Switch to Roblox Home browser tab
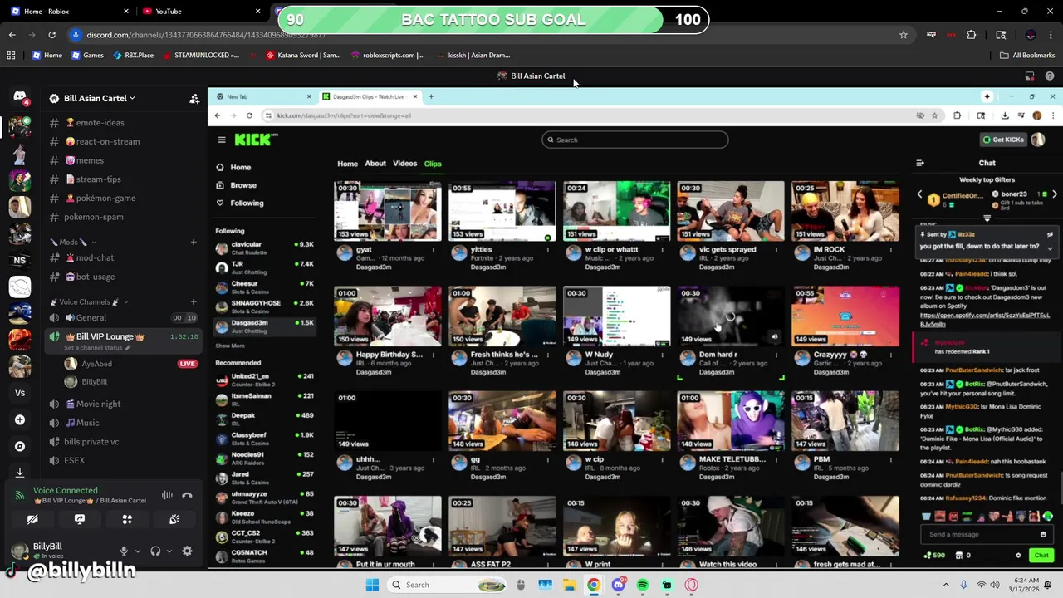 coord(66,12)
